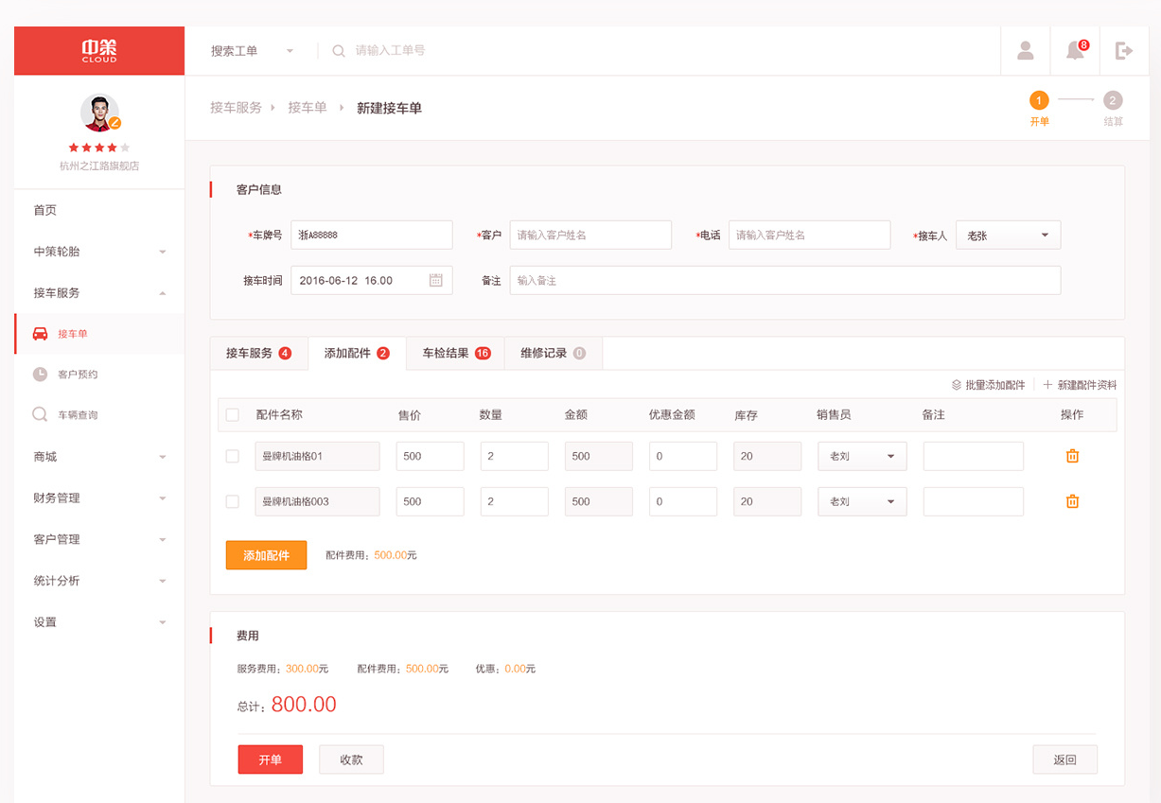The height and width of the screenshot is (803, 1161).
Task: Click the 客户预约 clock icon in sidebar
Action: [40, 375]
